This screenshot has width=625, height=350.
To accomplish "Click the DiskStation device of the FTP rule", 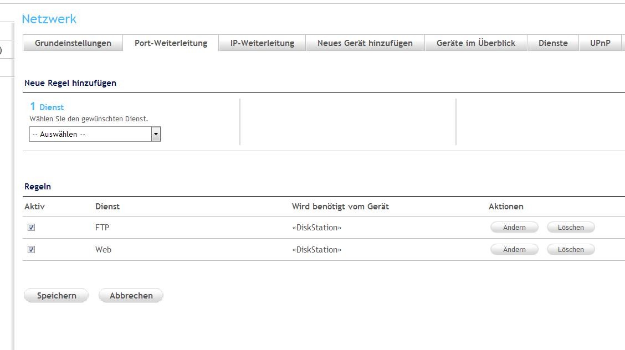I will pyautogui.click(x=316, y=228).
